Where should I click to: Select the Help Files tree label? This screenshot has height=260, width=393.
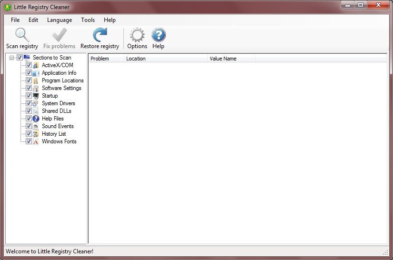[x=53, y=119]
